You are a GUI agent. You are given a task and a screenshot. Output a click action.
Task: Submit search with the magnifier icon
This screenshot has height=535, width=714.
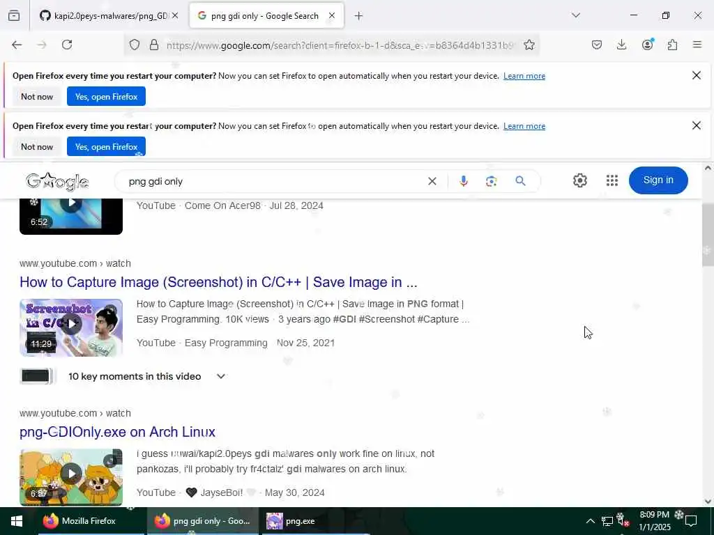[520, 181]
